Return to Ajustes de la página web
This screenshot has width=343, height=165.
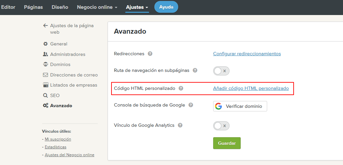(x=72, y=29)
